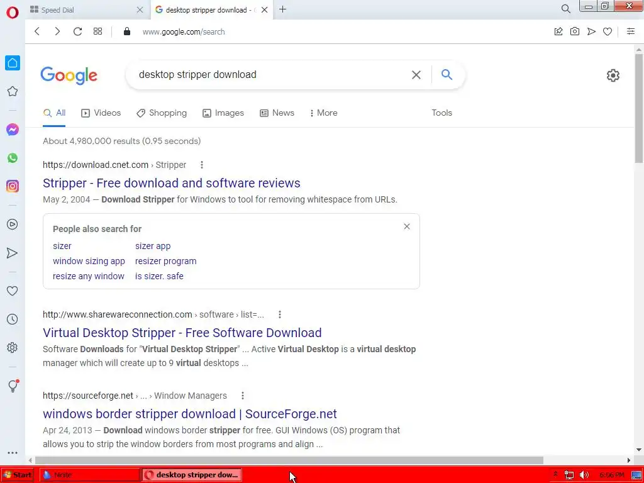
Task: Open the lightbulb tips icon in sidebar
Action: pos(13,386)
